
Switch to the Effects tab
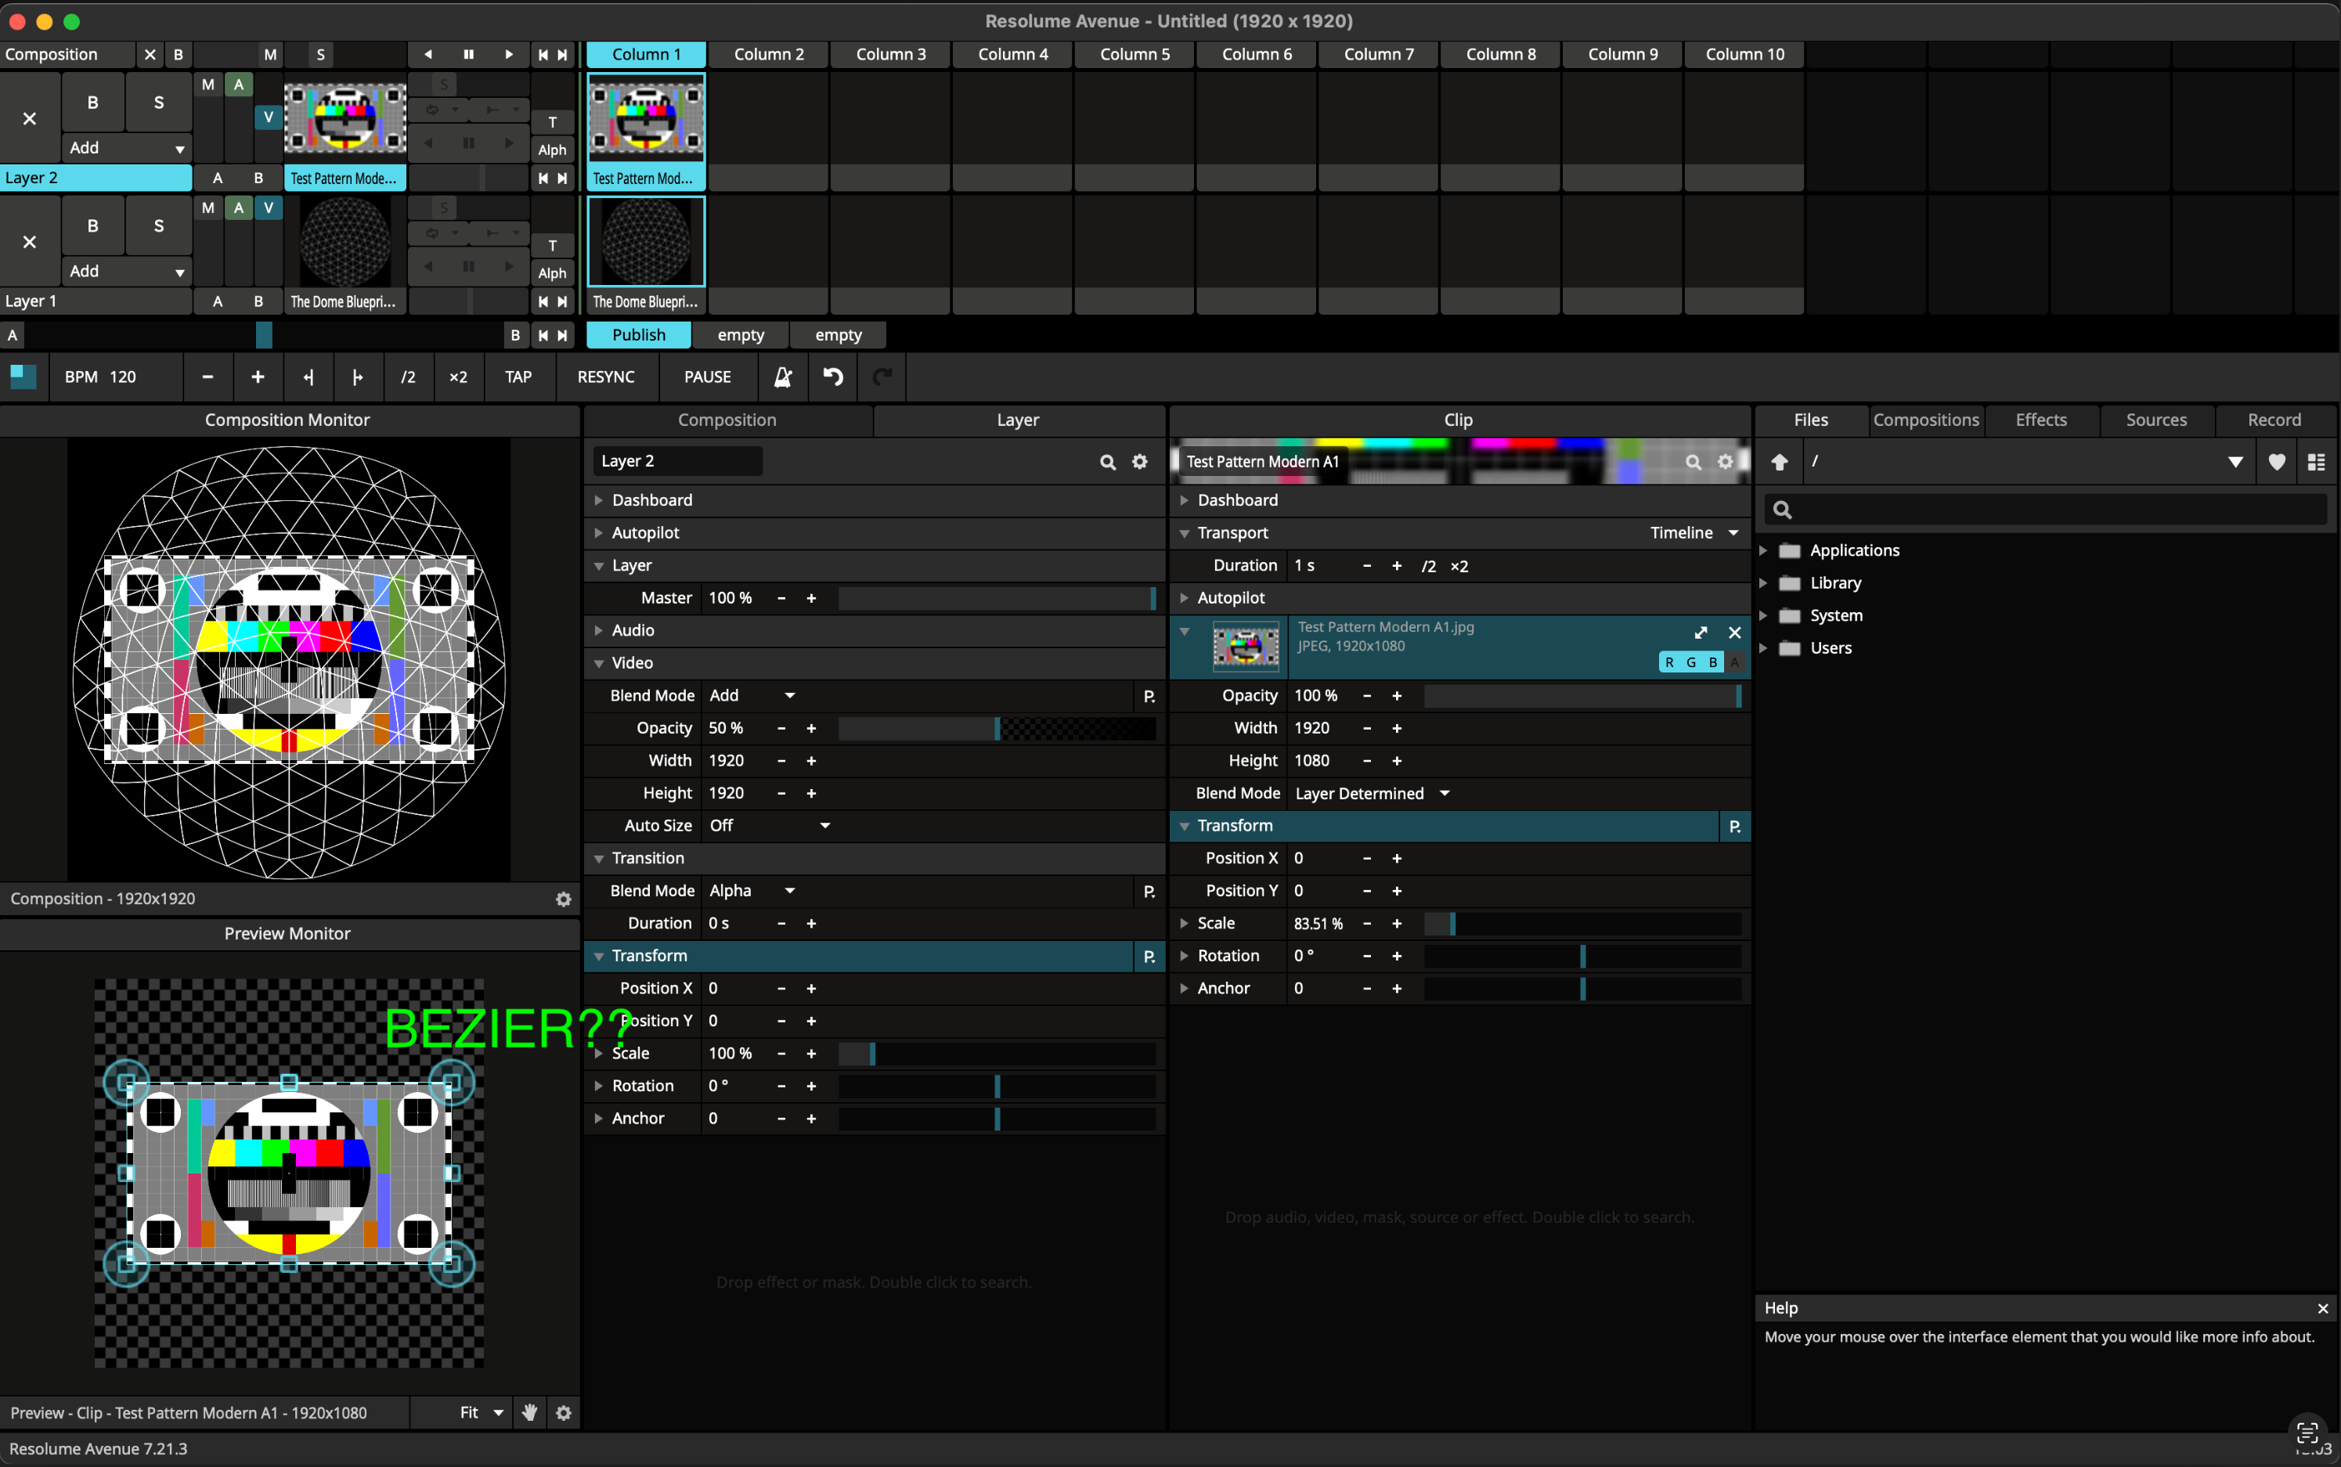click(2040, 420)
